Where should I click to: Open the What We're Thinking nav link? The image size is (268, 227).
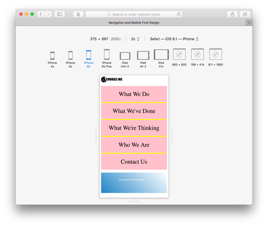(134, 128)
